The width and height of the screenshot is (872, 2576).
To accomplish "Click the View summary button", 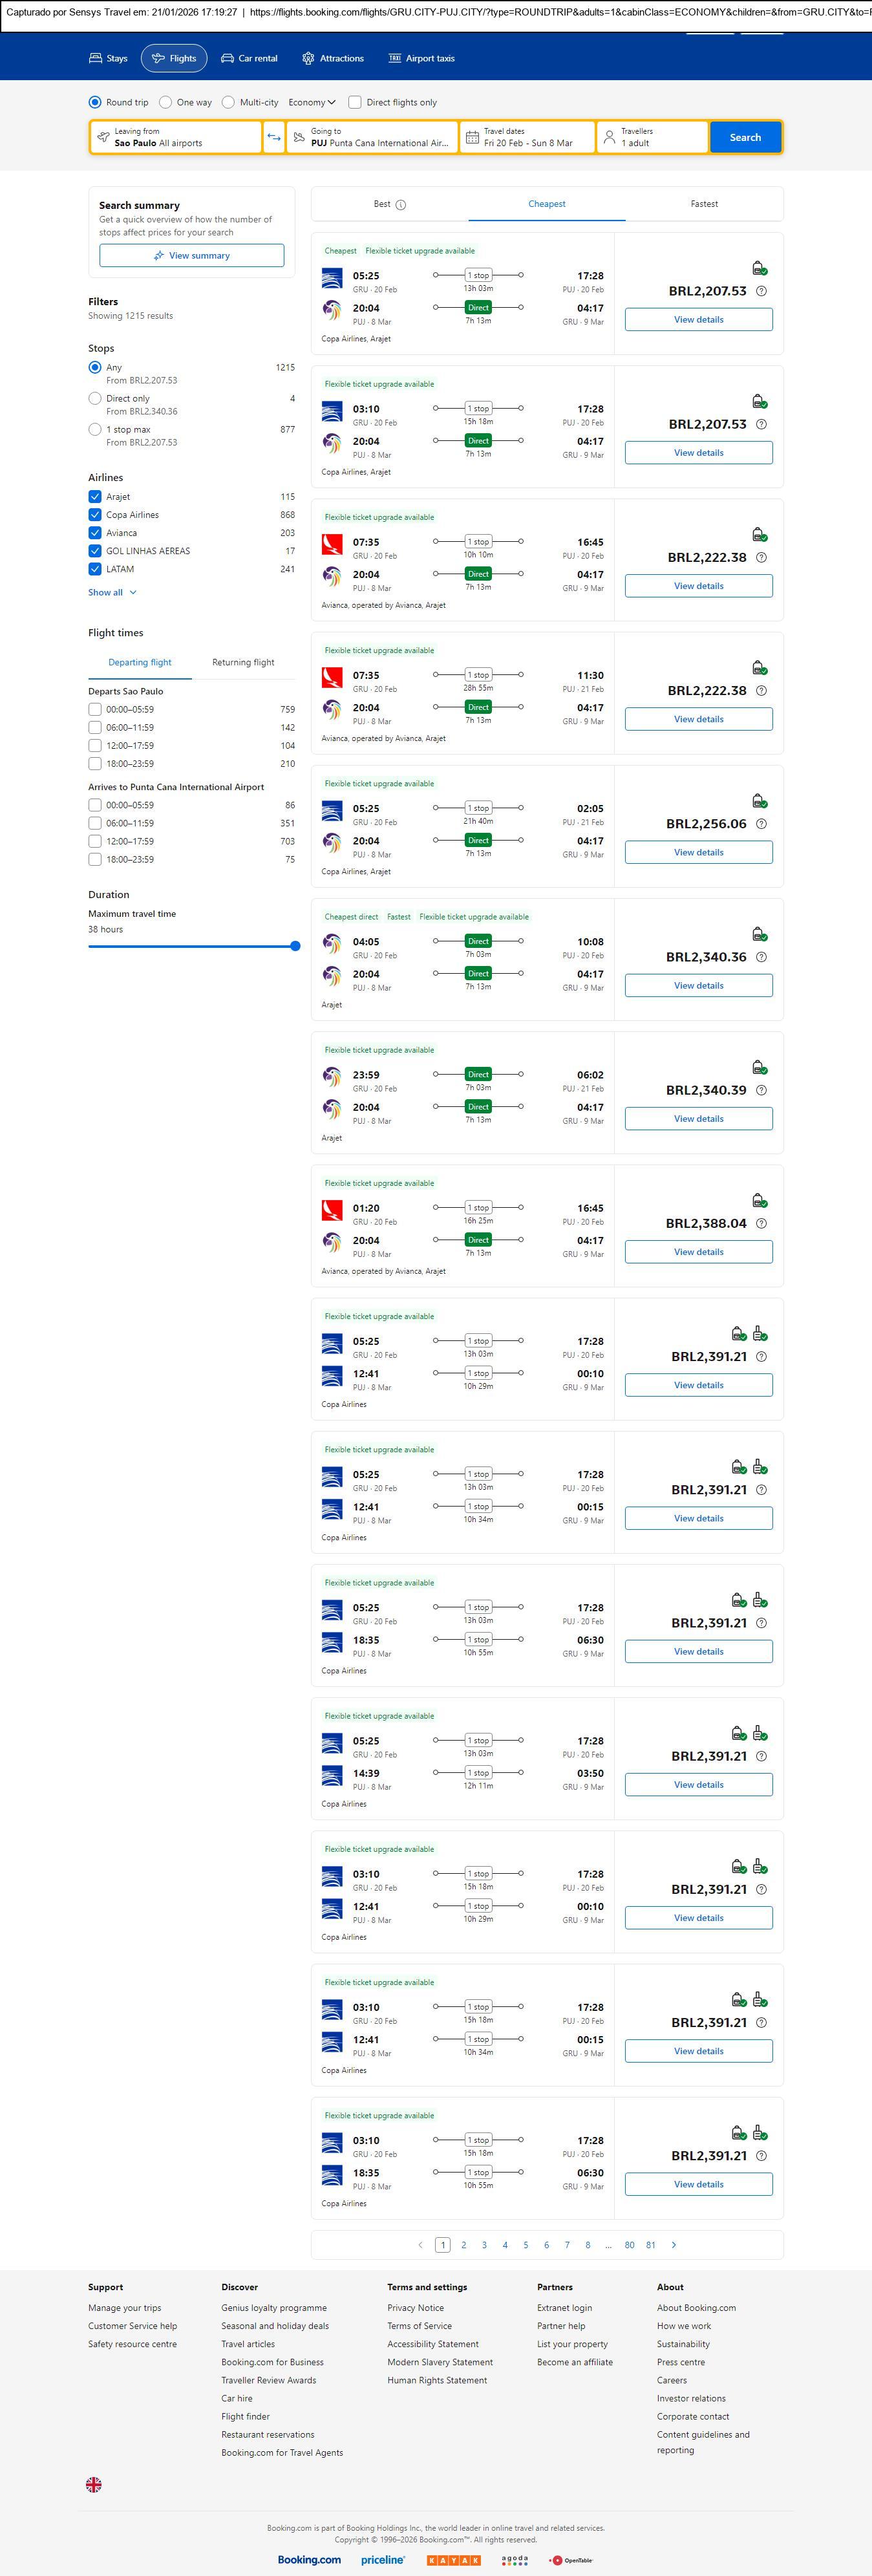I will click(191, 256).
